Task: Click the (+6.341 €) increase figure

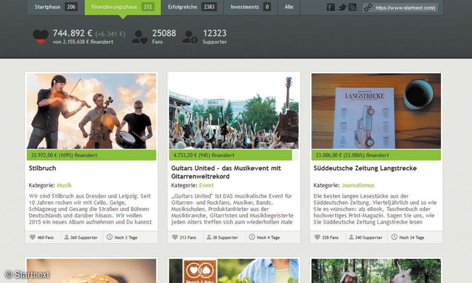Action: pyautogui.click(x=110, y=34)
